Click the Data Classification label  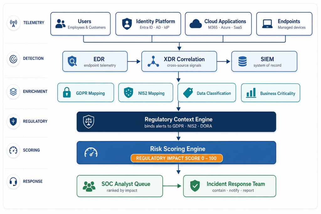pos(214,93)
